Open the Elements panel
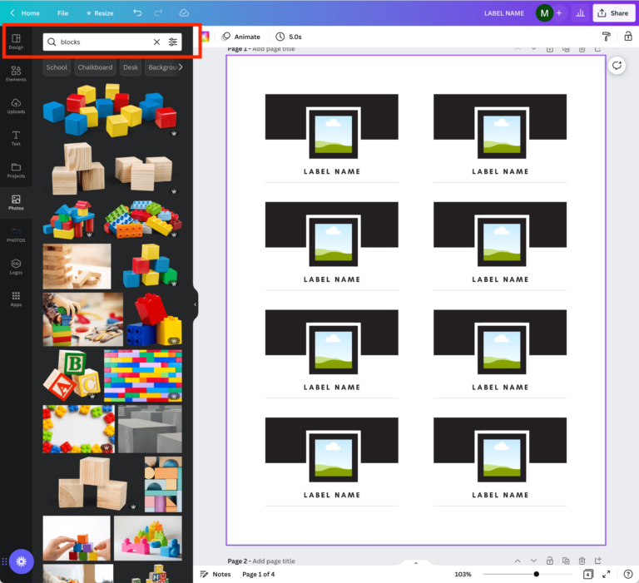This screenshot has width=639, height=583. pyautogui.click(x=16, y=74)
